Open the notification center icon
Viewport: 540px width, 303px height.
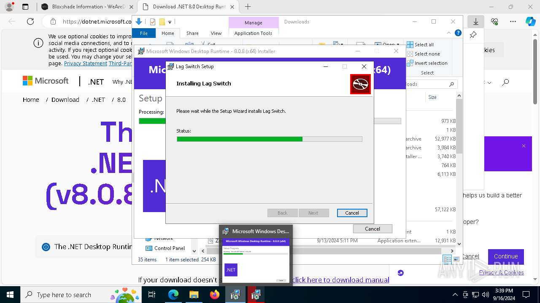(526, 295)
